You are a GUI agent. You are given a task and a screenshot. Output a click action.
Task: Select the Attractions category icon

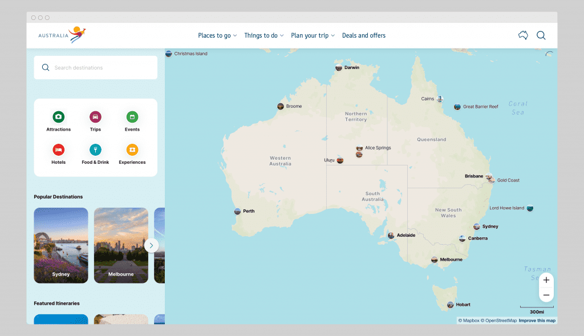pos(58,116)
